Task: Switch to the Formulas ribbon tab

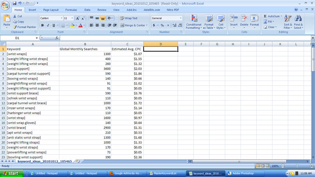Action: (71, 10)
